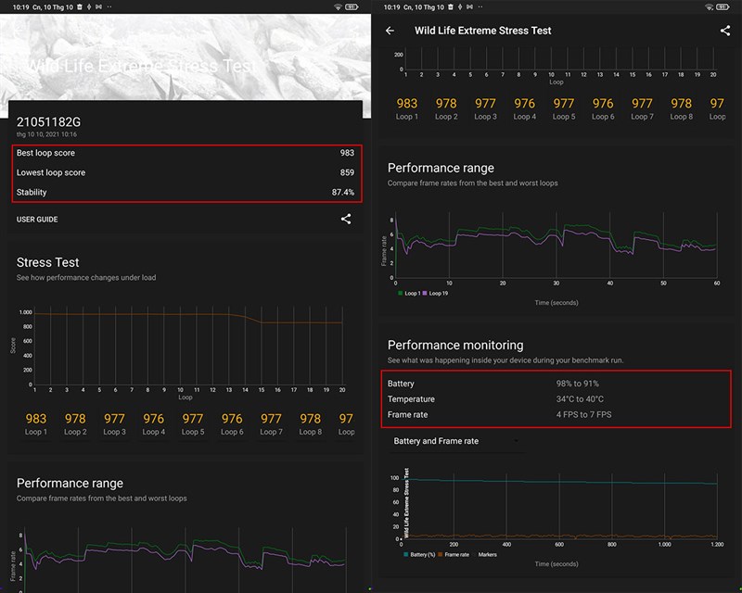Image resolution: width=742 pixels, height=593 pixels.
Task: Toggle Markers in the monitoring chart legend
Action: click(486, 554)
